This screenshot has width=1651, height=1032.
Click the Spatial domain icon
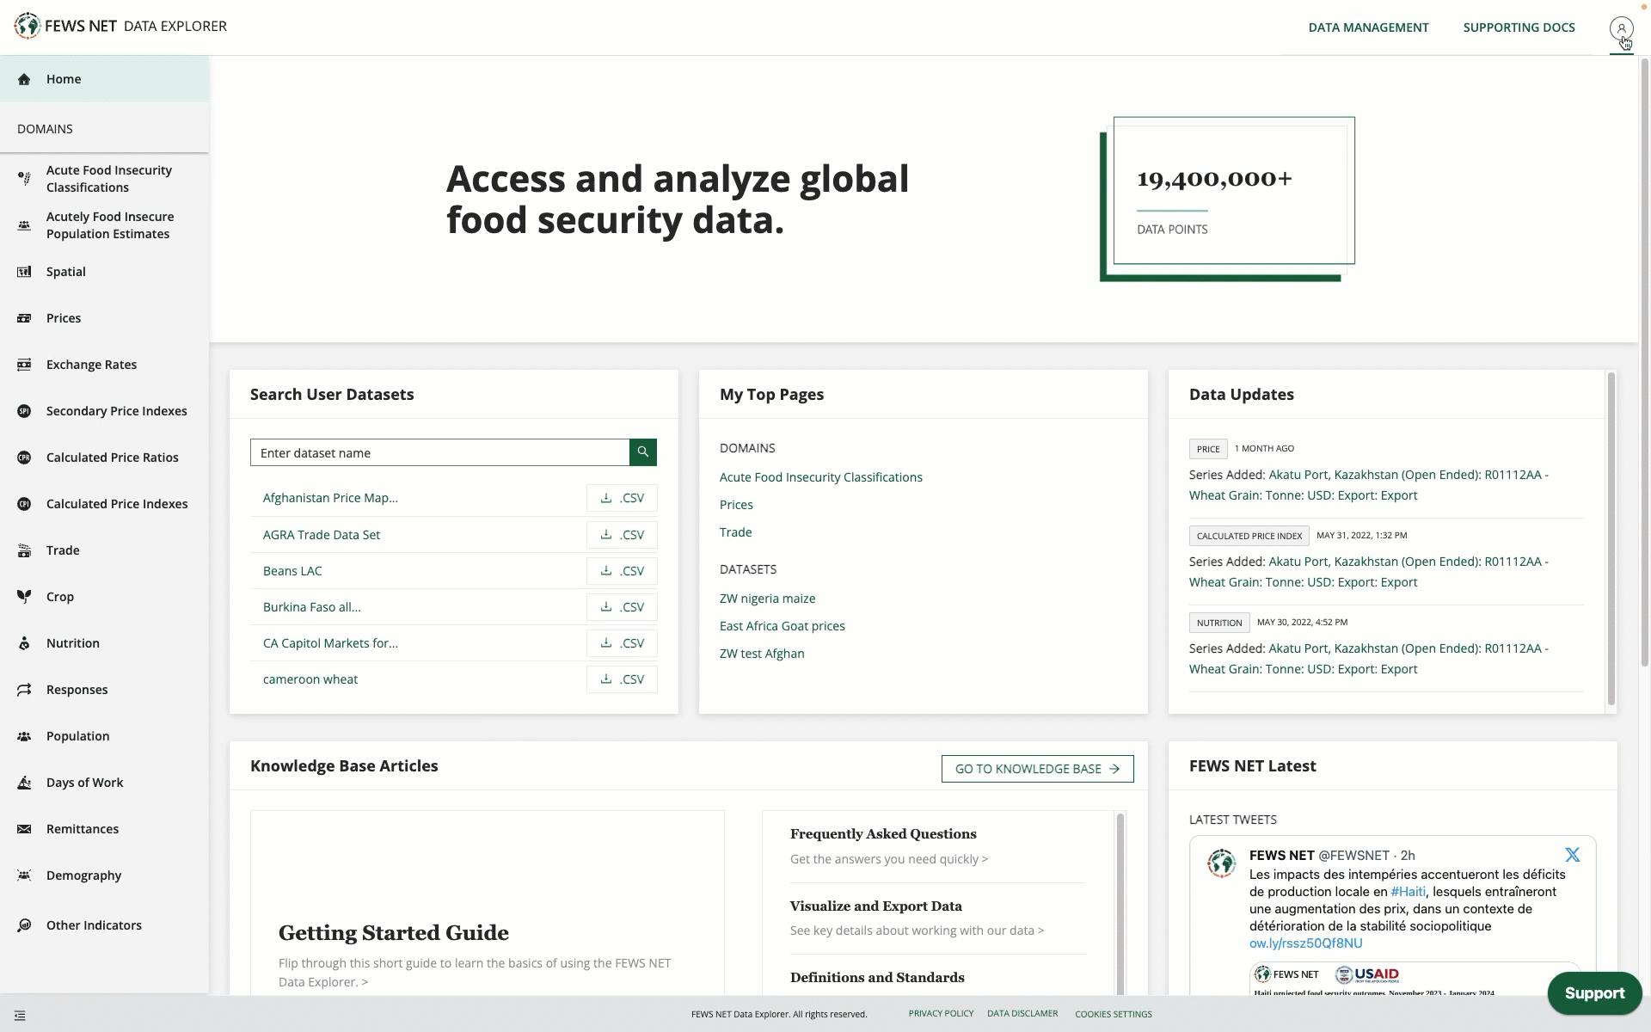[x=24, y=272]
